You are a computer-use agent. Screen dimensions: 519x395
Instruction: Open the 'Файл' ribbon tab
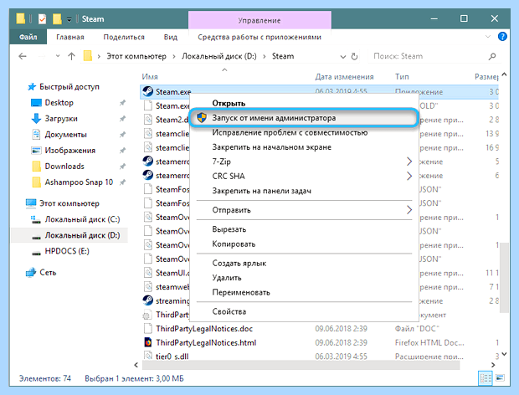(28, 37)
